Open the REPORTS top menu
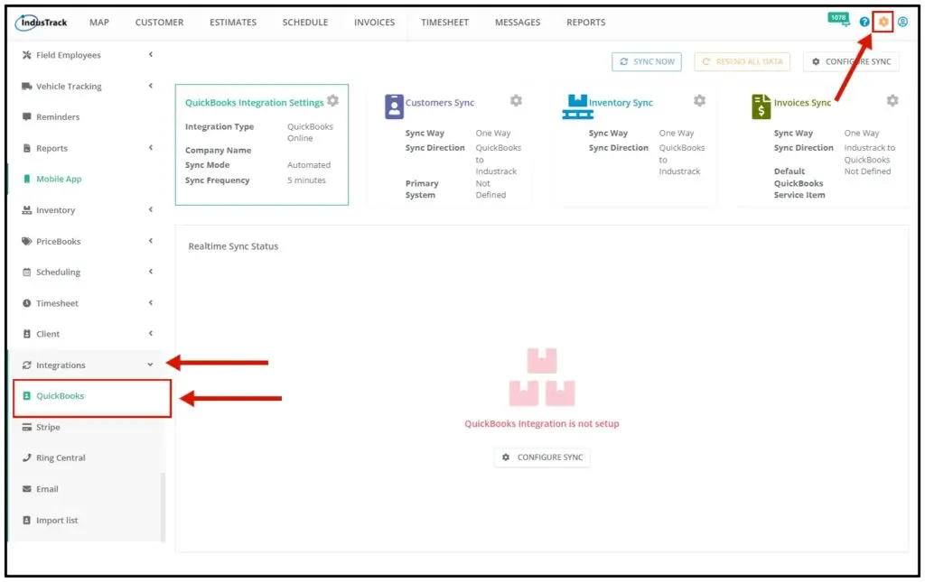Screen dimensions: 925x582 585,23
